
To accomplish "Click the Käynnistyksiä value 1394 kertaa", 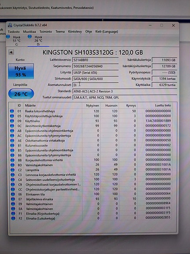I will pos(164,79).
